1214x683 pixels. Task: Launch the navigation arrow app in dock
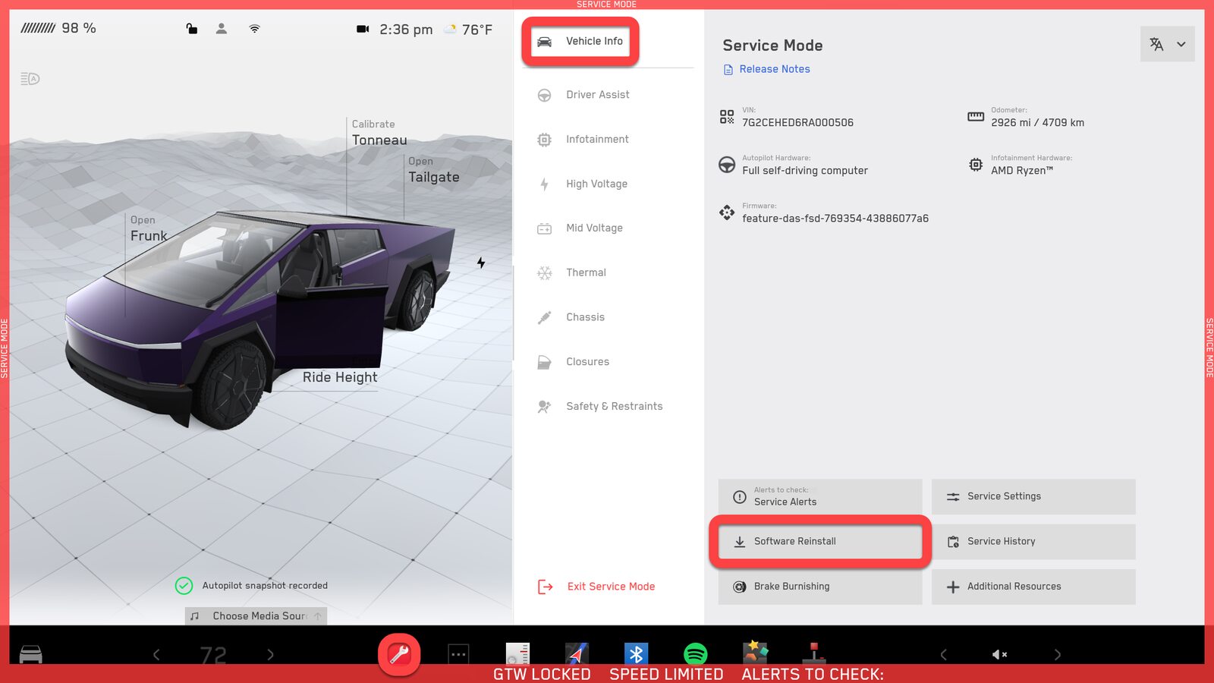click(x=577, y=654)
